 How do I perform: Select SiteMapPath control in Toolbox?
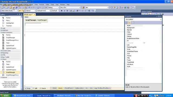(x=10, y=23)
